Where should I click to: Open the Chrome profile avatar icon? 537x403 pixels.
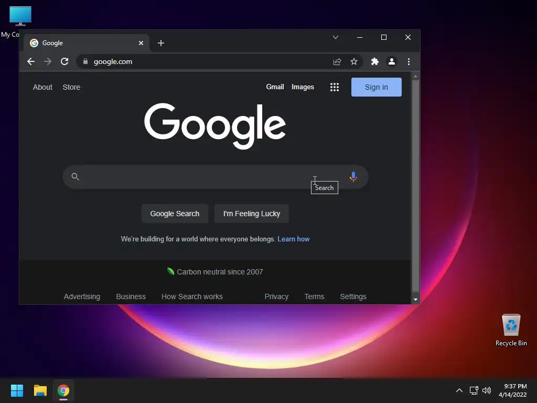391,62
